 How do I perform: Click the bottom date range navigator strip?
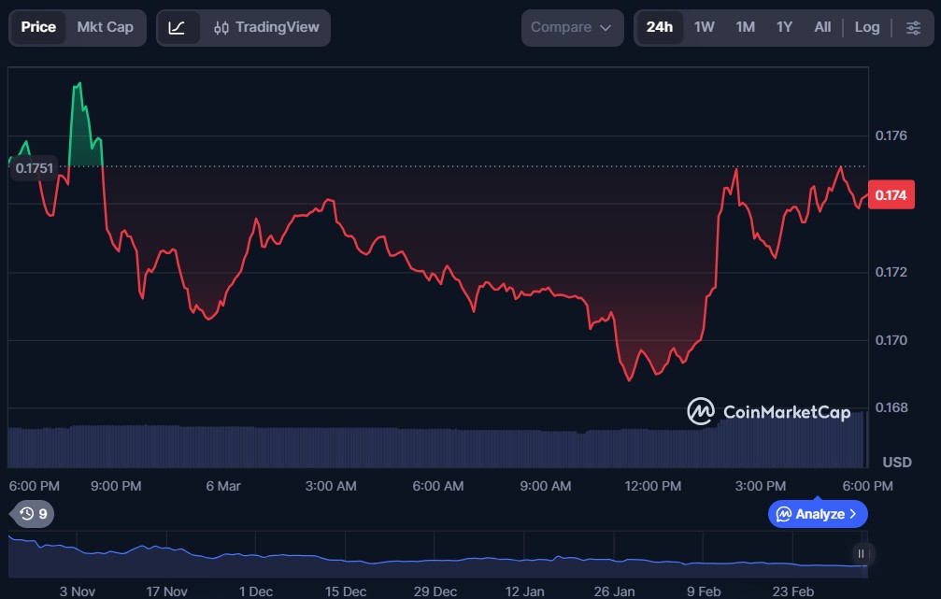click(439, 553)
